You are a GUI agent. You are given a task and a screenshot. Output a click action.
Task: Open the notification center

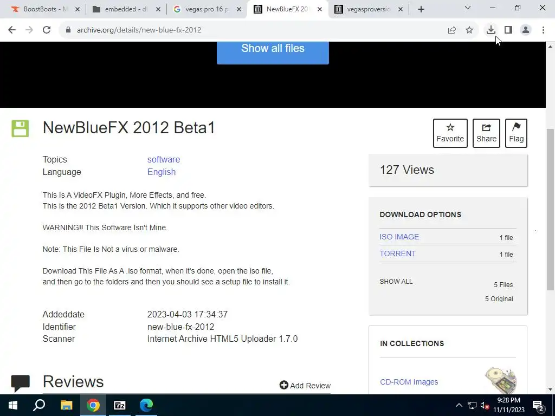tap(538, 405)
